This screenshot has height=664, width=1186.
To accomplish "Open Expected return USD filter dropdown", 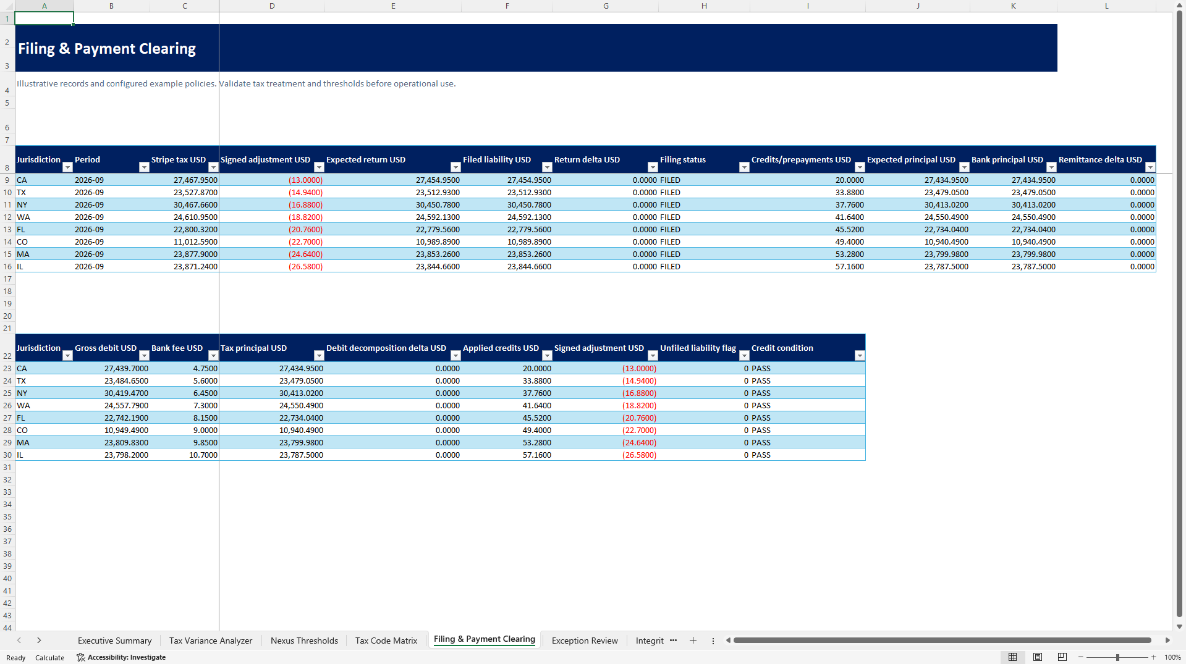I will 455,167.
